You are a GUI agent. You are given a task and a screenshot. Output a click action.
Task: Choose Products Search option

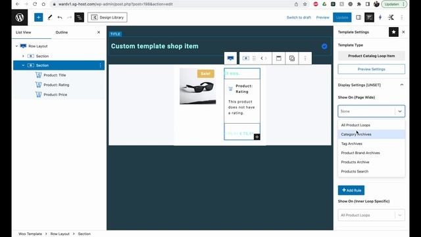coord(371,171)
